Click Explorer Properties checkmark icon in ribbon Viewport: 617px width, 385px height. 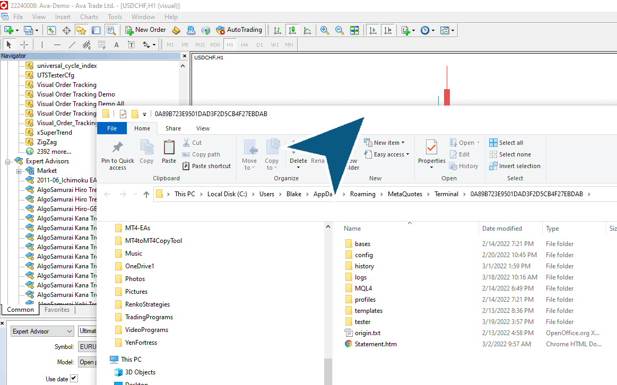(432, 148)
